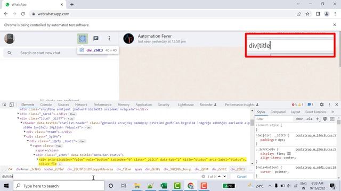Image resolution: width=341 pixels, height=191 pixels.
Task: Toggle DevTools device toolbar
Action: coord(12,105)
